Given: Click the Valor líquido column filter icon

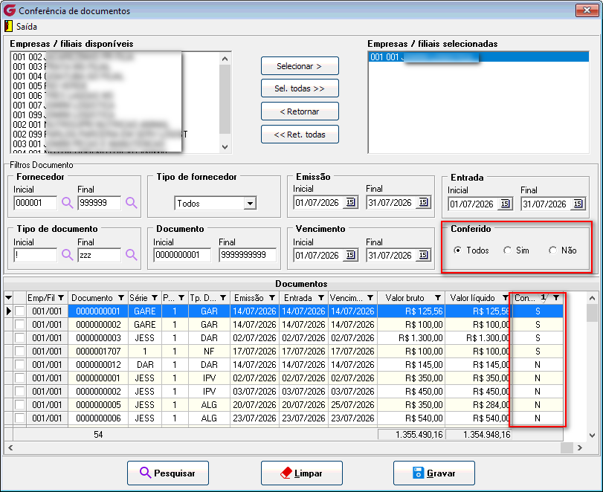Looking at the screenshot, I should point(506,298).
